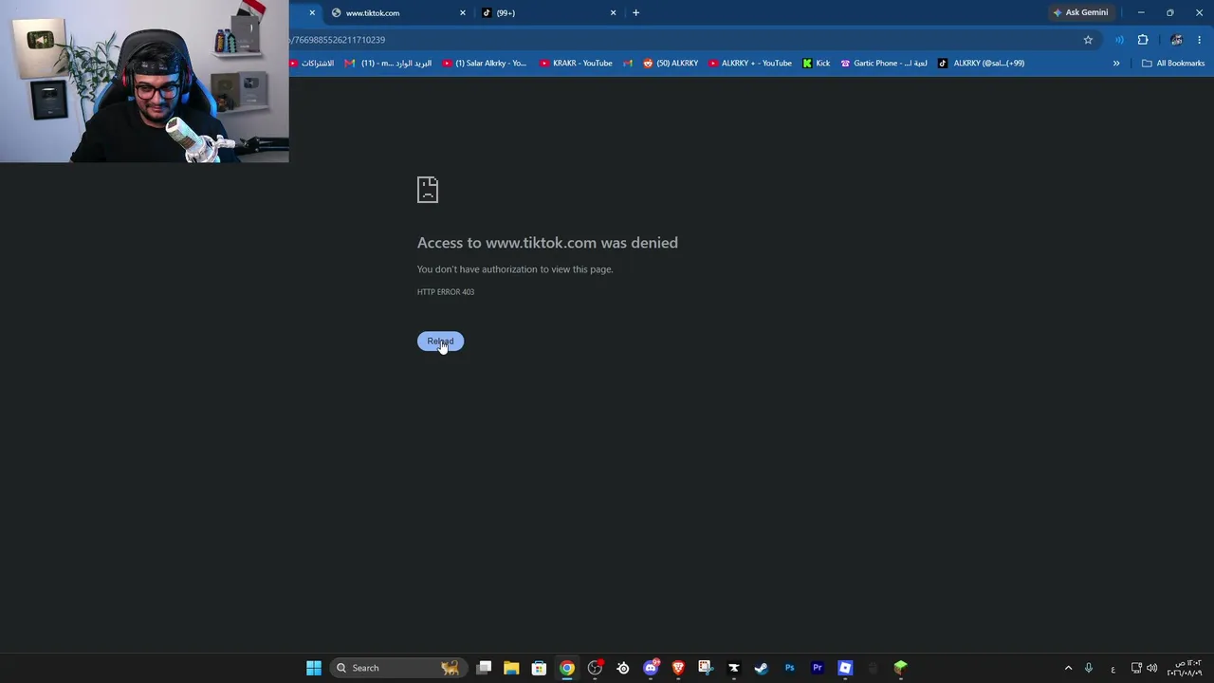Open the ALKRKY TikTok (+99) bookmark

(x=981, y=64)
